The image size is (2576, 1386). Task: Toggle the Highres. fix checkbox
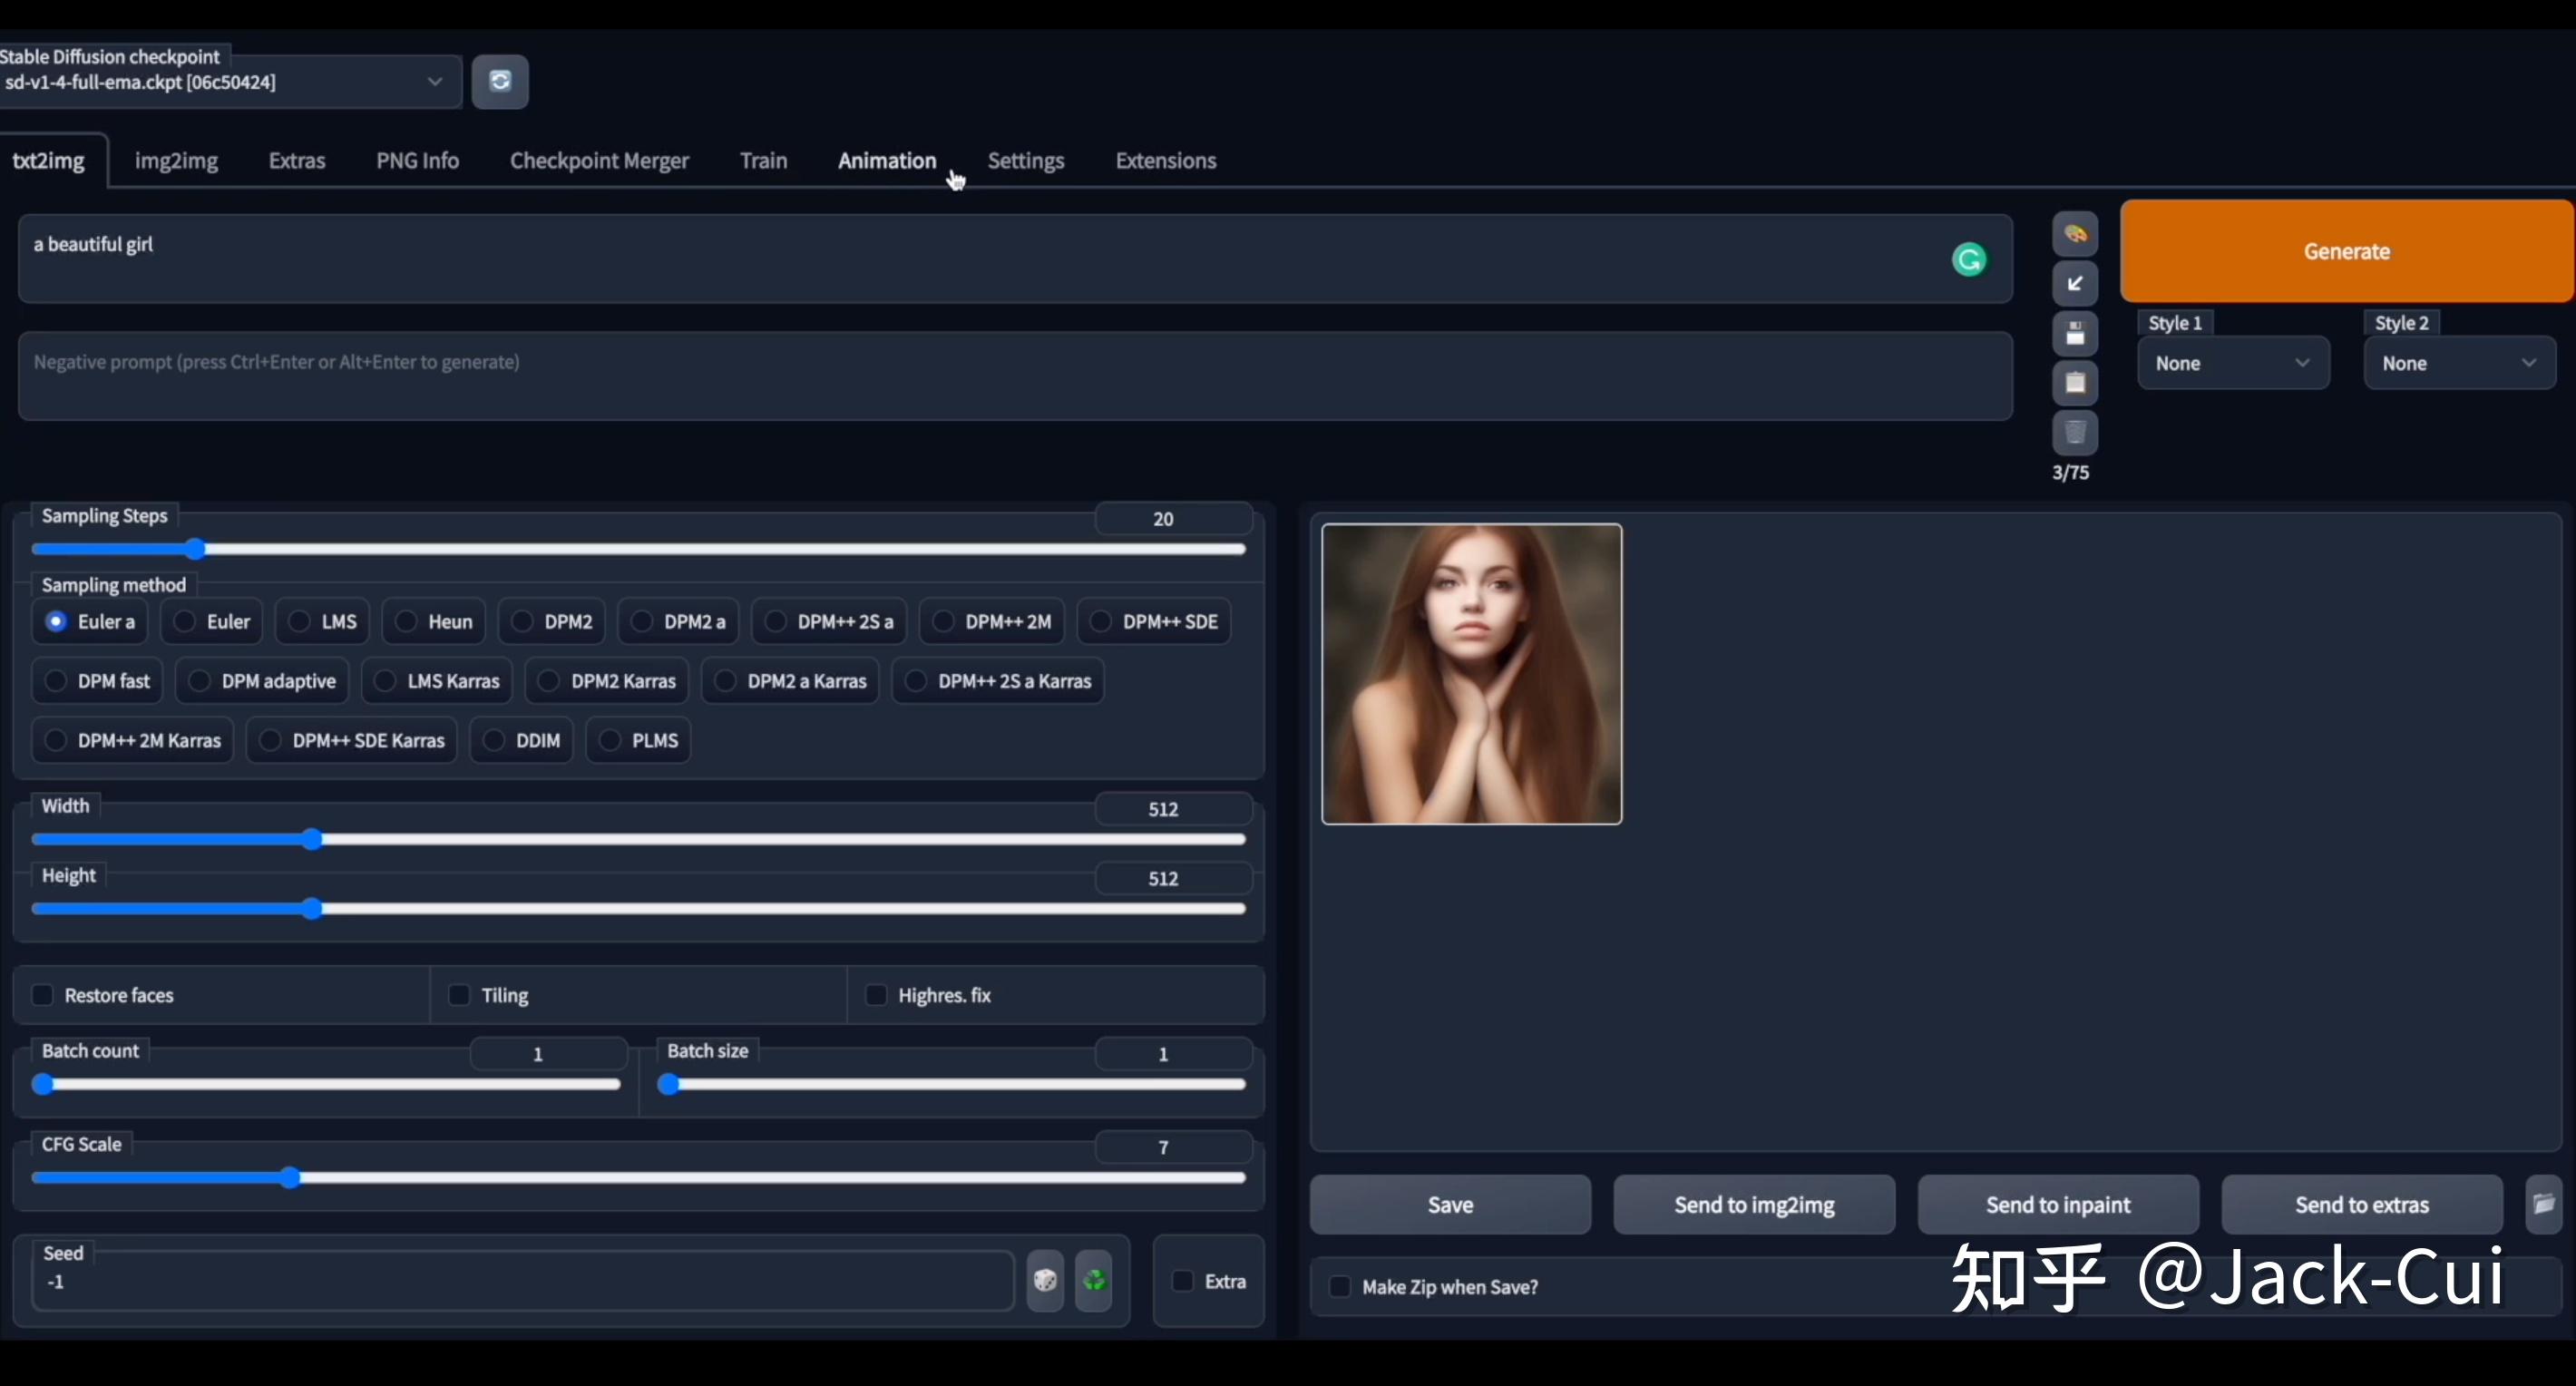pyautogui.click(x=876, y=995)
